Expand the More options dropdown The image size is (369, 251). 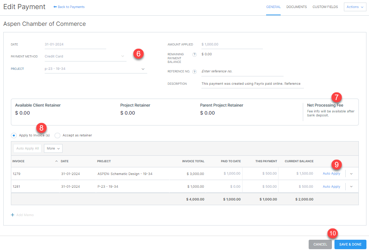coord(53,148)
